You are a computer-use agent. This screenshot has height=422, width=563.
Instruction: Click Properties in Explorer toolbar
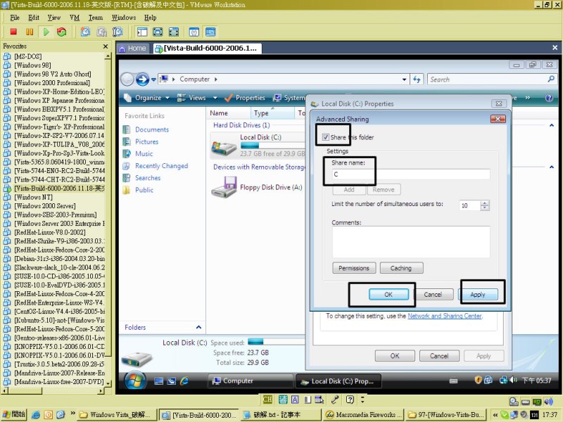(x=245, y=98)
